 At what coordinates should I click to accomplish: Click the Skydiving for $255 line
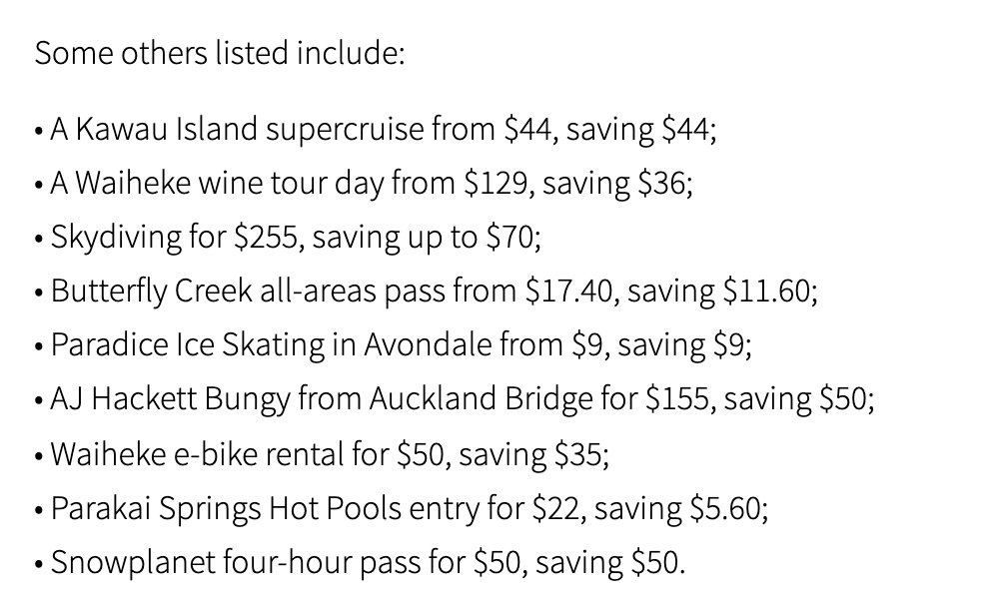coord(288,238)
